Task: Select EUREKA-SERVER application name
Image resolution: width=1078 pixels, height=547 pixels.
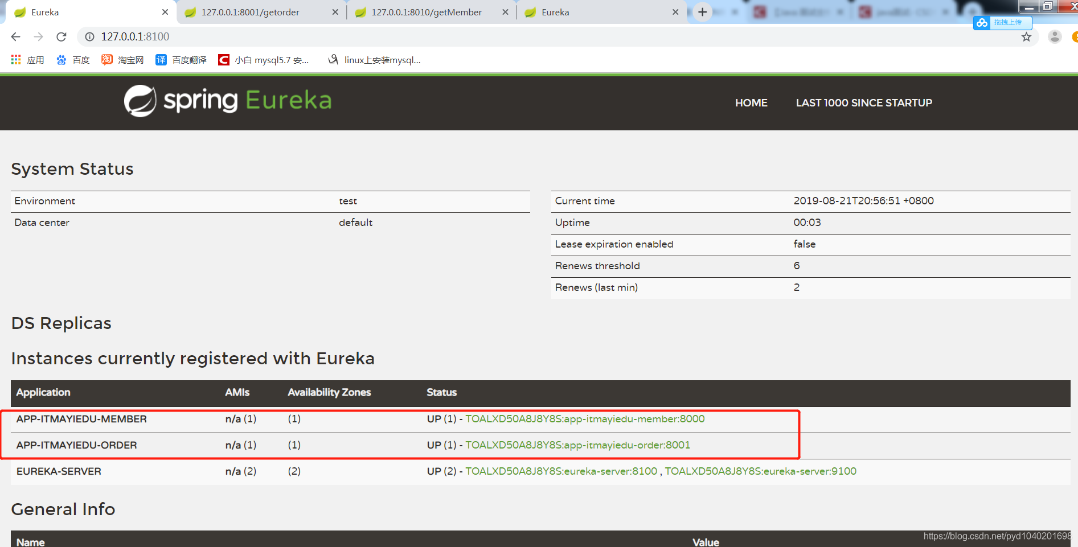Action: point(59,471)
